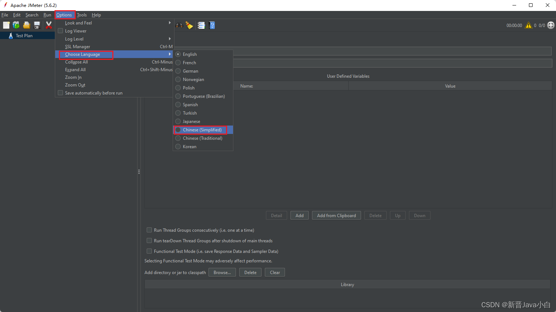Screen dimensions: 556x312
Task: Click the broom Reset Search icon
Action: coord(189,25)
